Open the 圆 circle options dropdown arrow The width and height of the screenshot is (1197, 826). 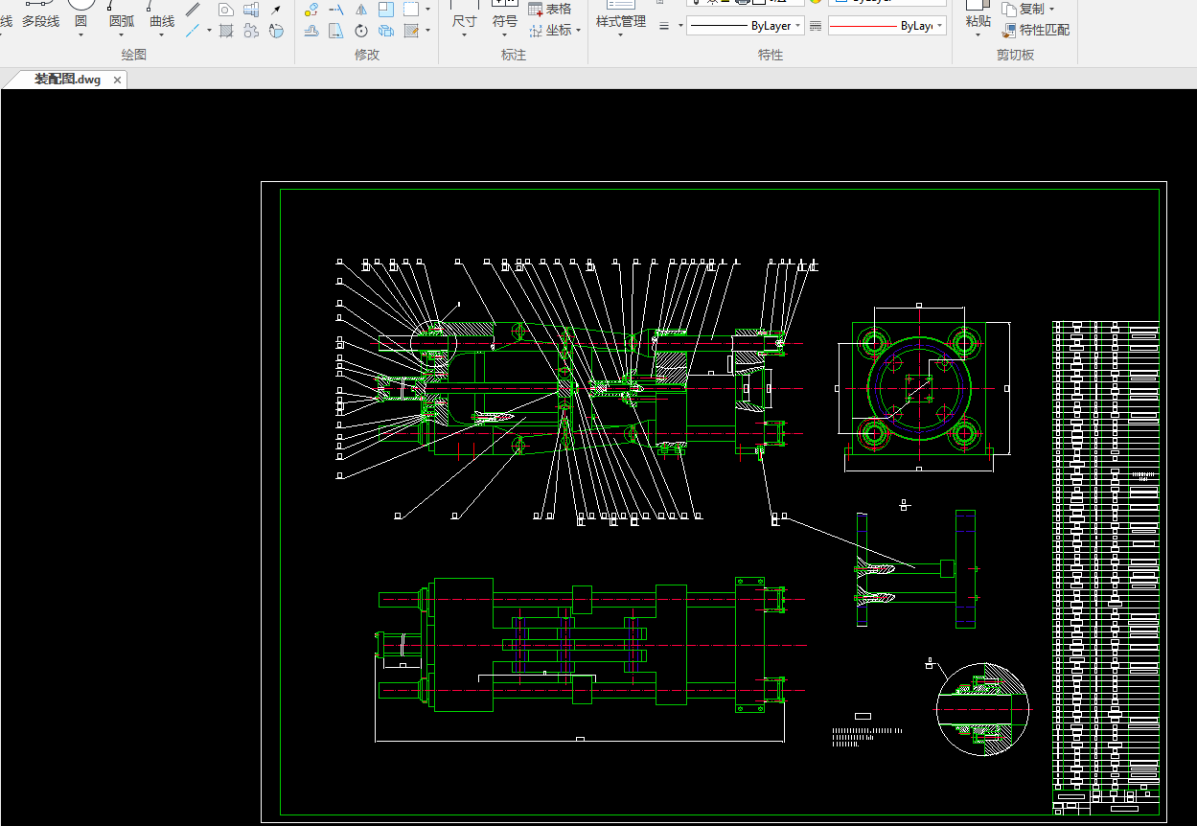coord(81,35)
